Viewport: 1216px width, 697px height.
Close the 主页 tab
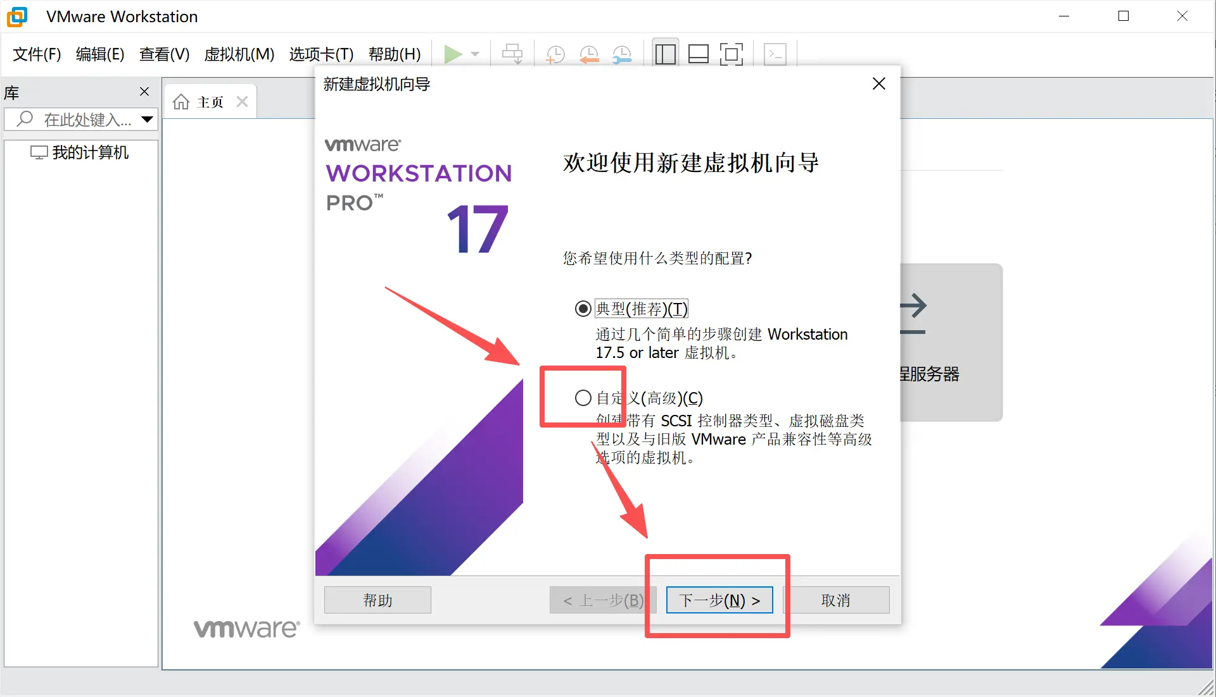tap(242, 102)
